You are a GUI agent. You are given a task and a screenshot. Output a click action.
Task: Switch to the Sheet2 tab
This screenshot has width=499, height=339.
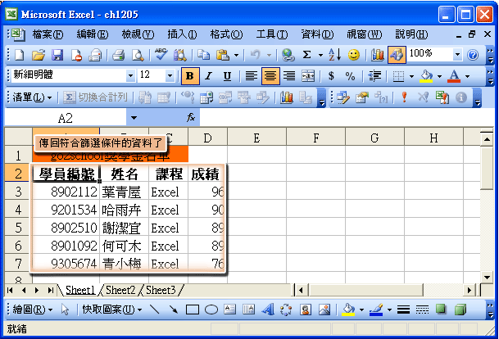click(120, 290)
